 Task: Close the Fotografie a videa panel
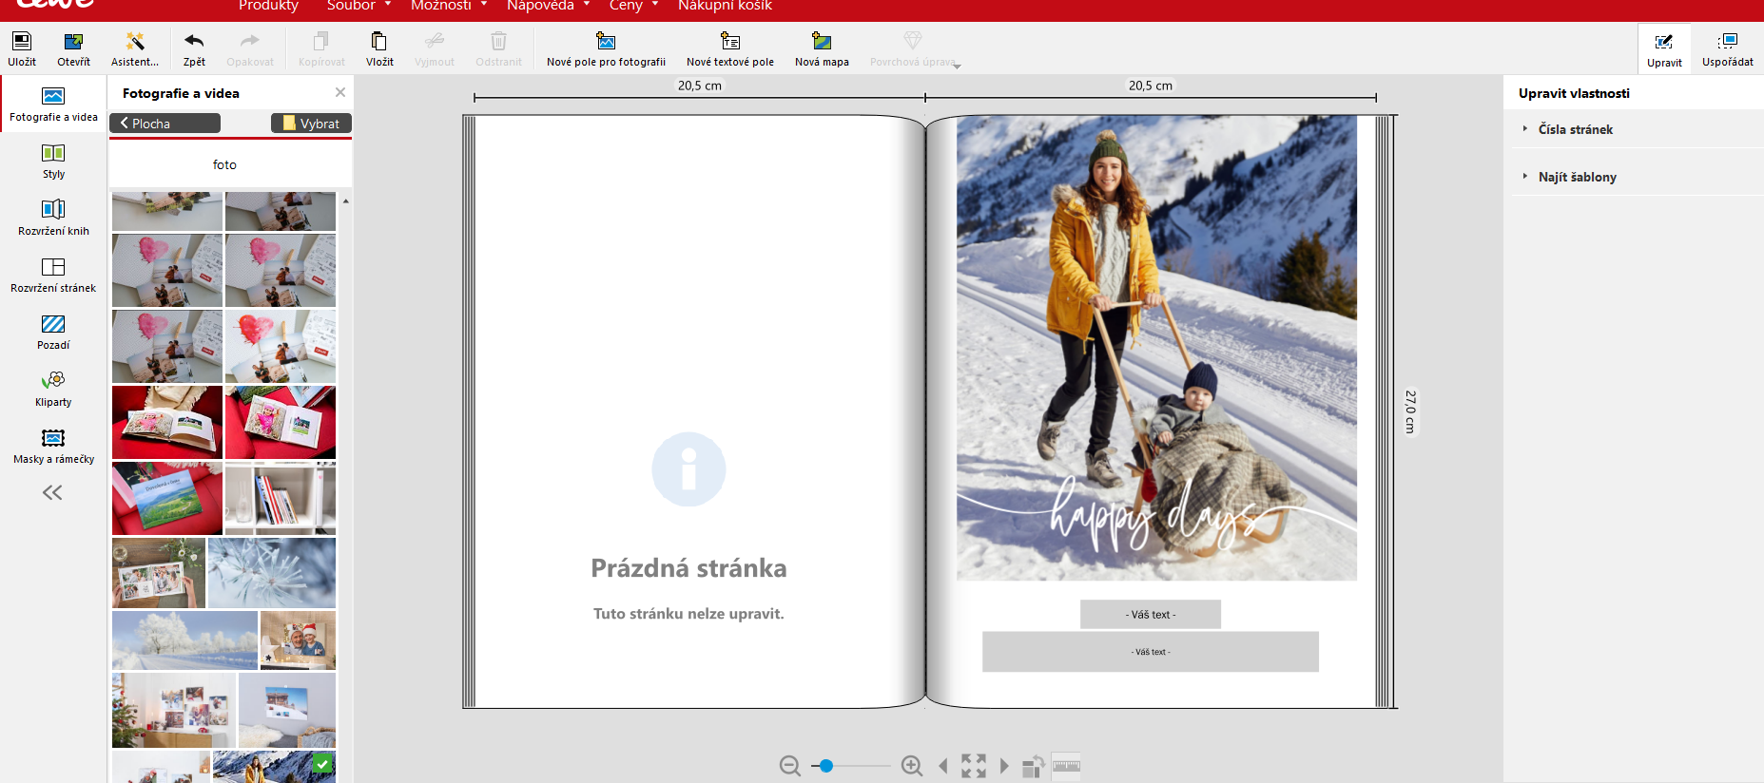pyautogui.click(x=340, y=92)
